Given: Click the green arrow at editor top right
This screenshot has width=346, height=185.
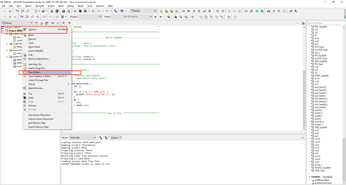Looking at the screenshot, I should 297,23.
